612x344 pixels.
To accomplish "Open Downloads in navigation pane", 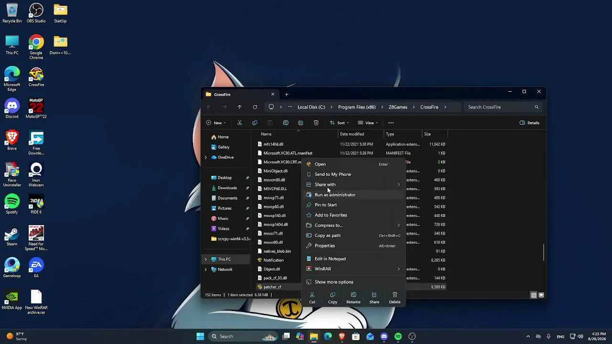I will point(228,188).
